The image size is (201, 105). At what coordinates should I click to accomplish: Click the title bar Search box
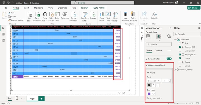pyautogui.click(x=103, y=3)
